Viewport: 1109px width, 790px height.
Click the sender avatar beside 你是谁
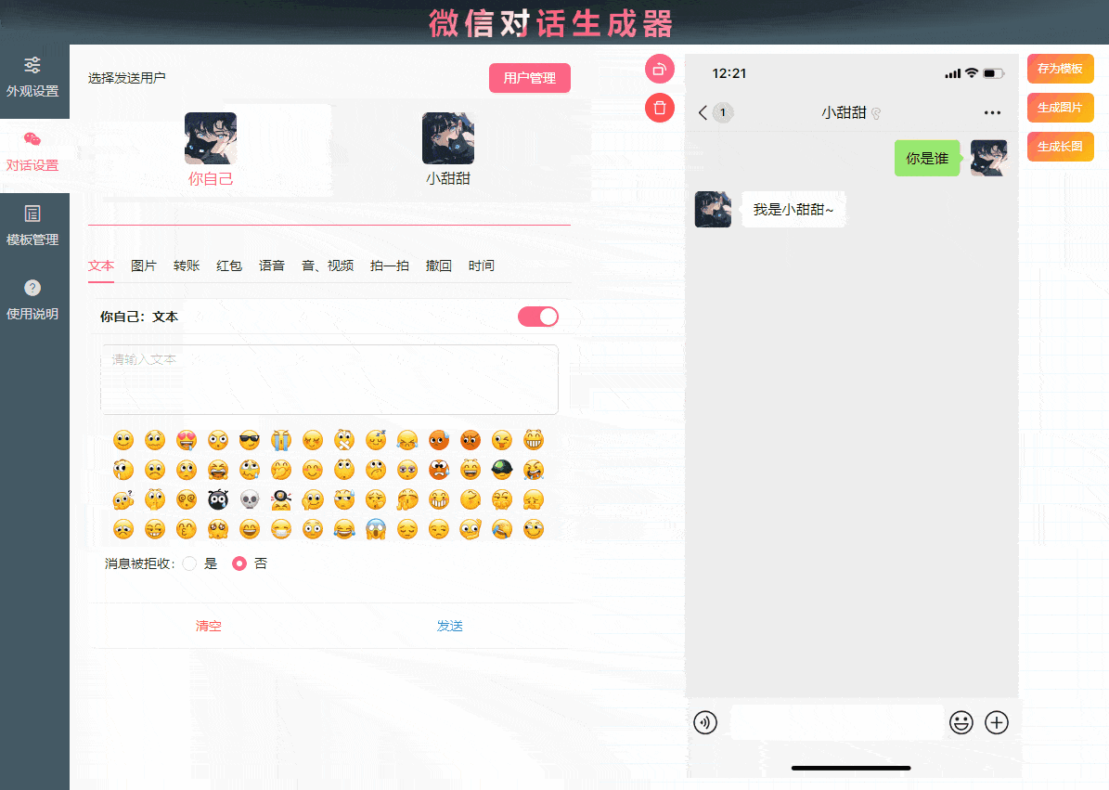(988, 158)
